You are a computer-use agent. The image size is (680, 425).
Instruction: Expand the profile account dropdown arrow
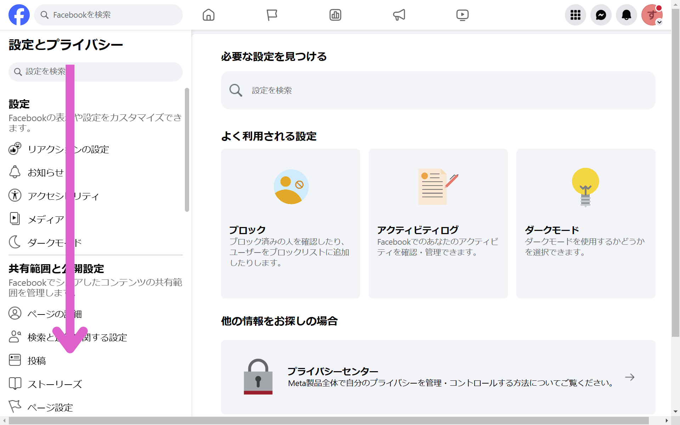point(659,22)
